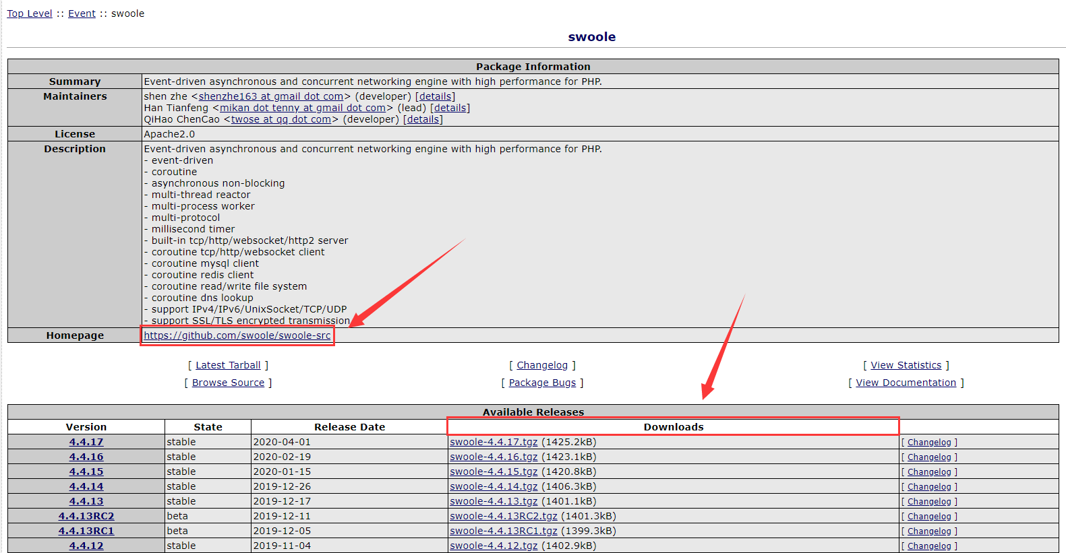Open Changelog for the 4.4.13 row
1066x553 pixels.
[929, 502]
